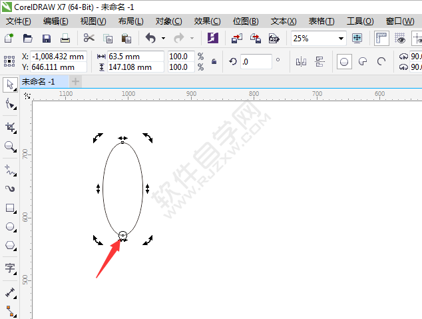The height and width of the screenshot is (319, 422).
Task: Select the Zoom magnifier tool
Action: (10, 147)
